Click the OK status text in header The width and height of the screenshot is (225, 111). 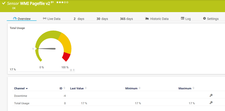tap(14, 8)
